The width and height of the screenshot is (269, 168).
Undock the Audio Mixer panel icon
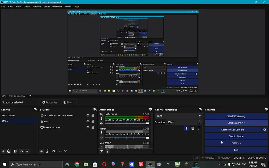tap(151, 110)
